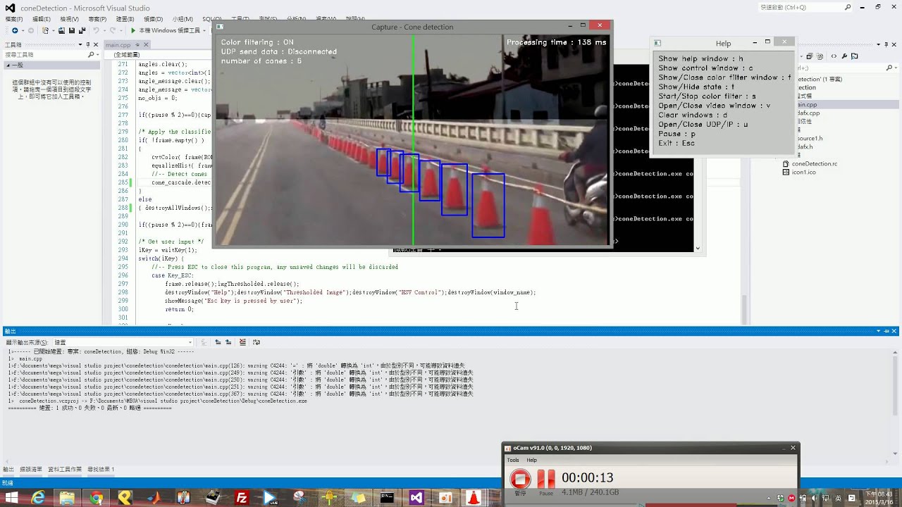902x507 pixels.
Task: Select the main.cpp editor tab
Action: [x=118, y=44]
